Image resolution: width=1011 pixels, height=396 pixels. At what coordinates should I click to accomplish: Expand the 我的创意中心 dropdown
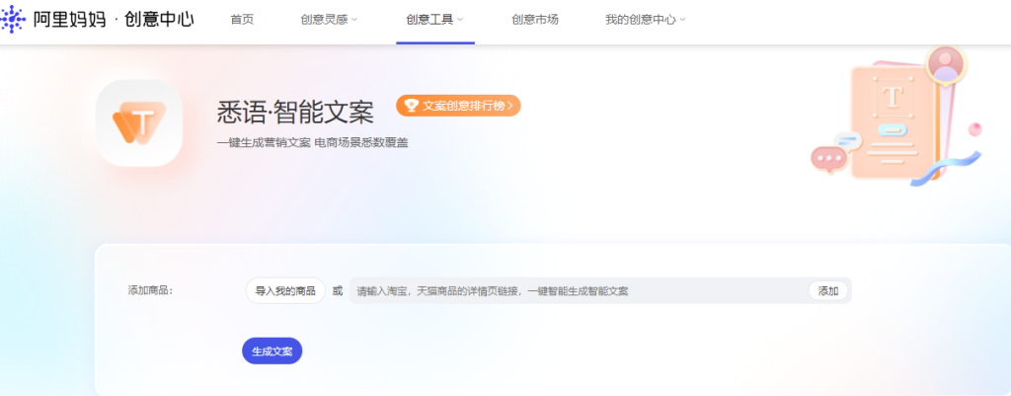(x=646, y=20)
